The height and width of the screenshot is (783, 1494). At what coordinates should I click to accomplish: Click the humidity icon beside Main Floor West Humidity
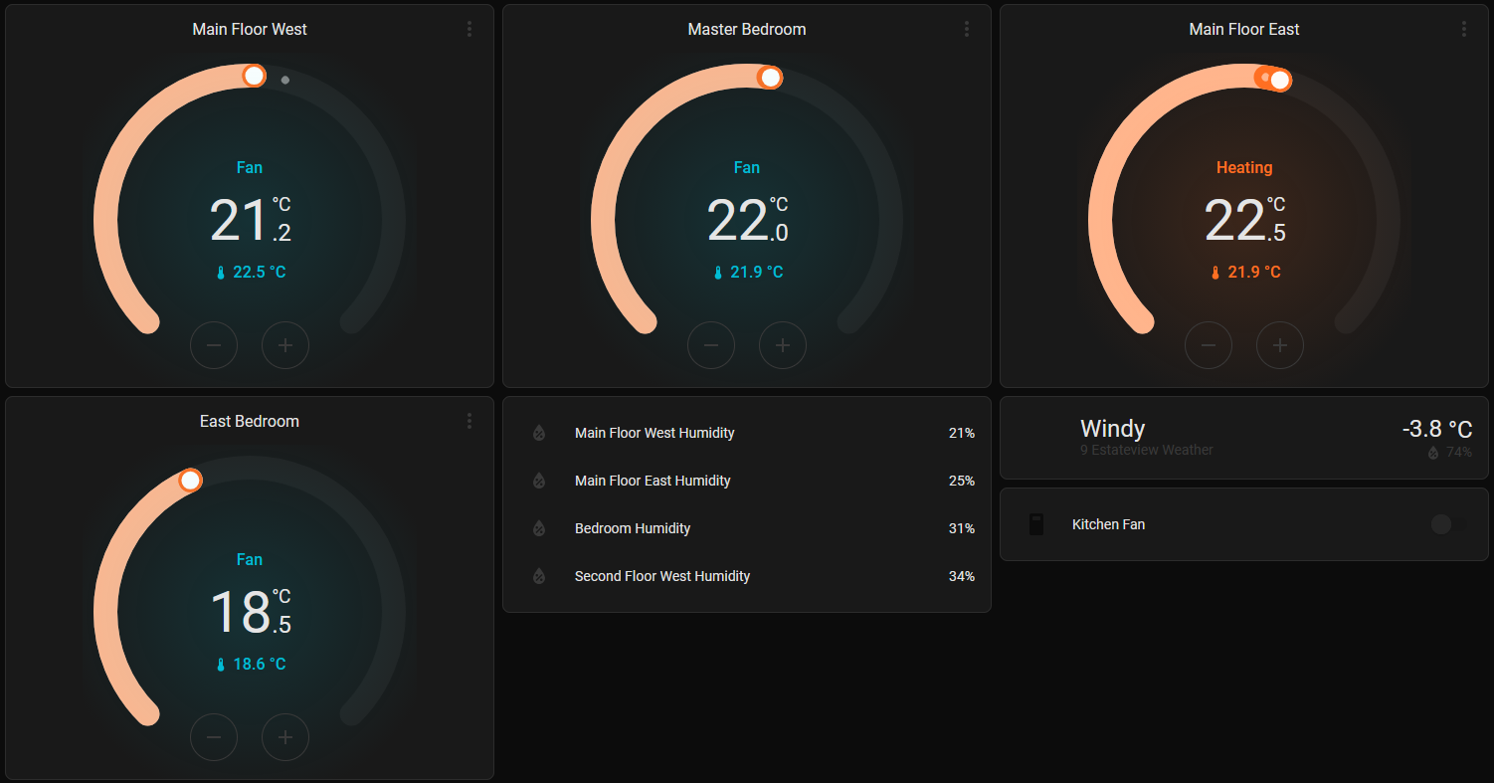pyautogui.click(x=538, y=433)
